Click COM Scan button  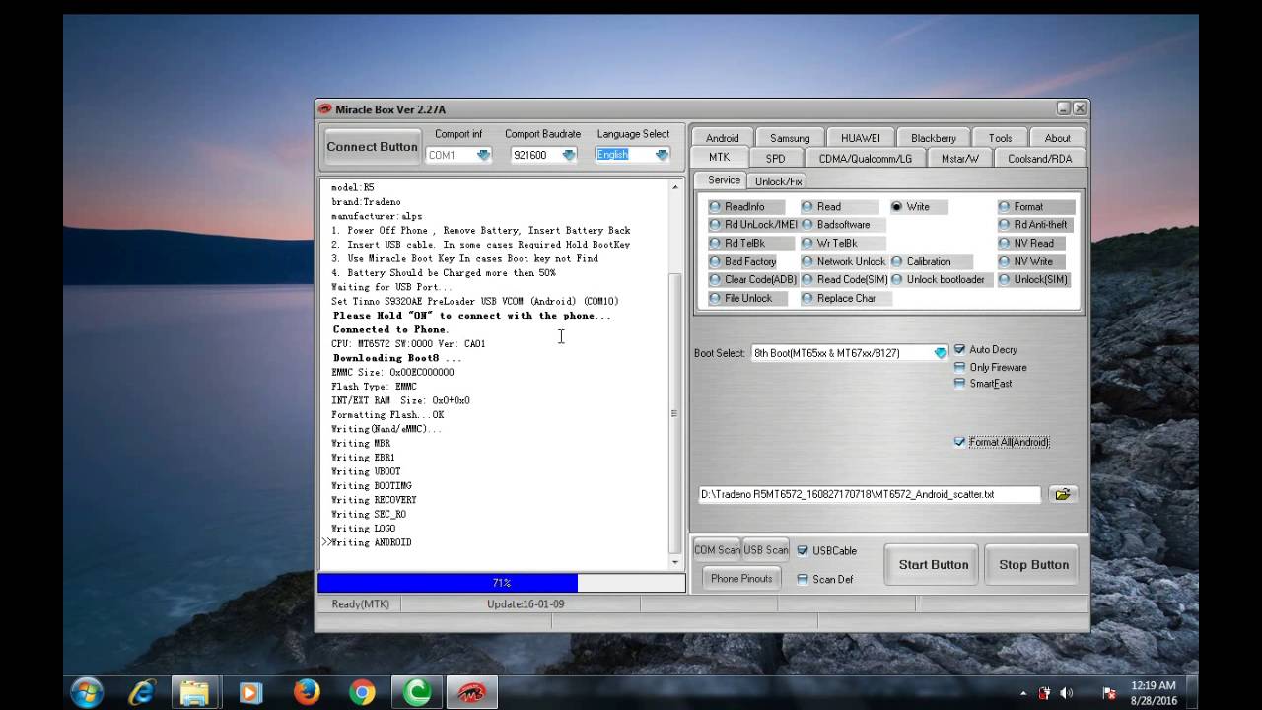717,550
